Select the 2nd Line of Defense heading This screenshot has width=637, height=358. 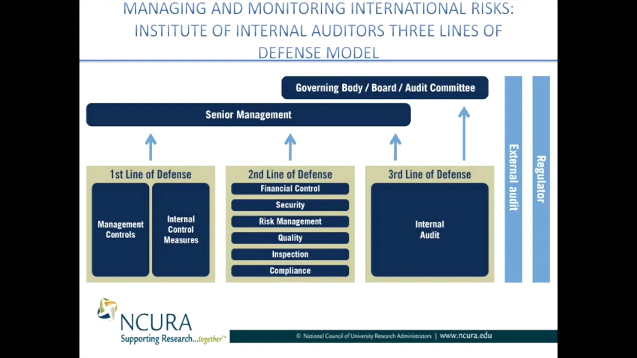pos(290,175)
